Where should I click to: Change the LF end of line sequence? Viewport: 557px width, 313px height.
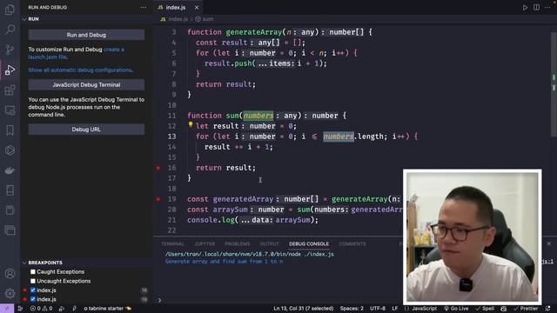394,309
